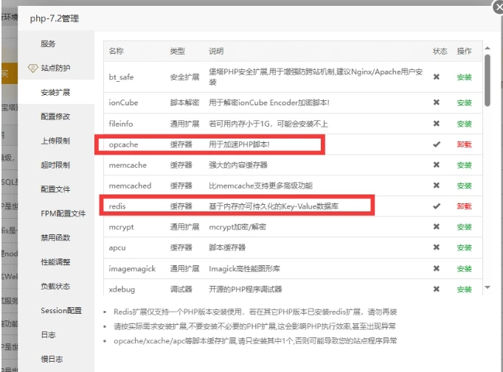Viewport: 503px width, 372px height.
Task: Click the 强大的内容缓存器 description
Action: coord(238,165)
